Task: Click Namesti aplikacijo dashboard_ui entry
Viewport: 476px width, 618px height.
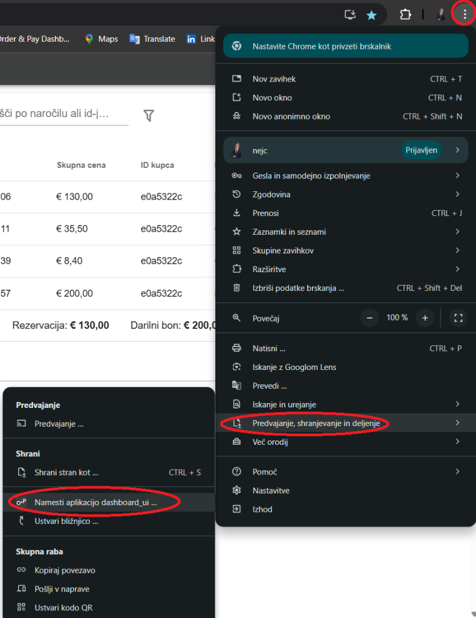Action: (x=109, y=502)
